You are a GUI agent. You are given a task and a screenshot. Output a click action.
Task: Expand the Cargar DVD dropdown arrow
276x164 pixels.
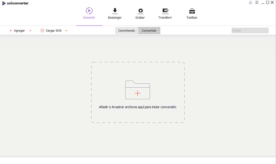pyautogui.click(x=66, y=31)
